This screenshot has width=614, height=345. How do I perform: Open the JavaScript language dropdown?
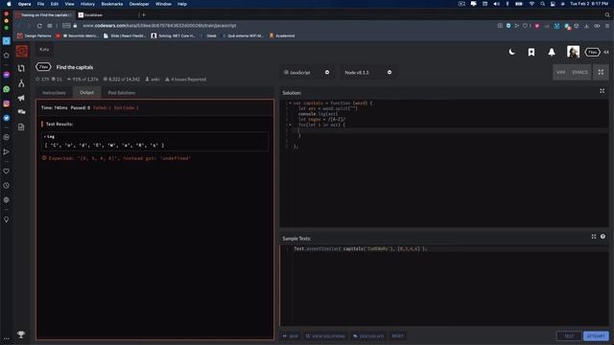[307, 73]
